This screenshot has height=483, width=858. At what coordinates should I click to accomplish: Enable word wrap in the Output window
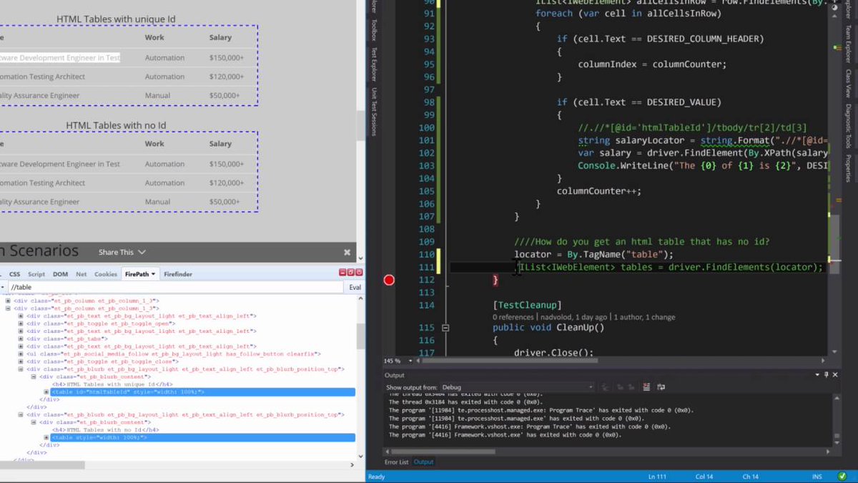pyautogui.click(x=660, y=386)
